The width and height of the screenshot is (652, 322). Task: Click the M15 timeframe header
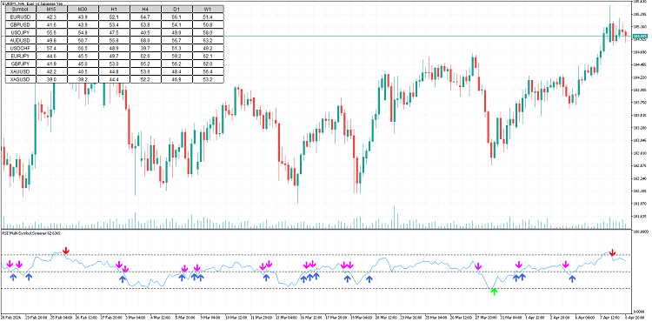pos(52,10)
